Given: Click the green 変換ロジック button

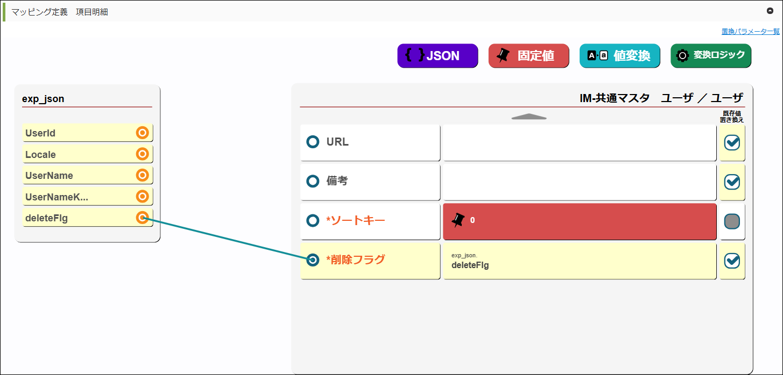Looking at the screenshot, I should [x=710, y=55].
